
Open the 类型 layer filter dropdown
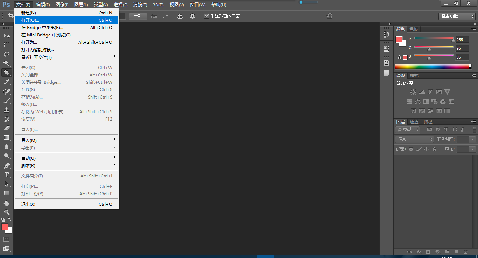pyautogui.click(x=408, y=130)
